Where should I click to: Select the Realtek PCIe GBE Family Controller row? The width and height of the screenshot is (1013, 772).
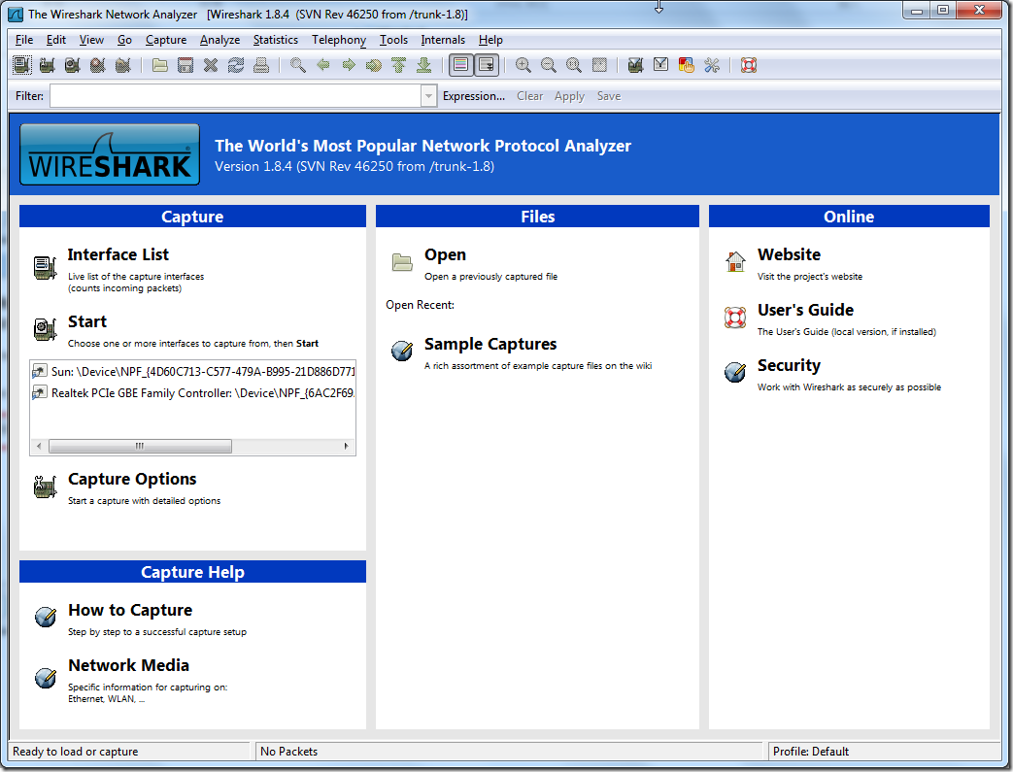pos(192,392)
